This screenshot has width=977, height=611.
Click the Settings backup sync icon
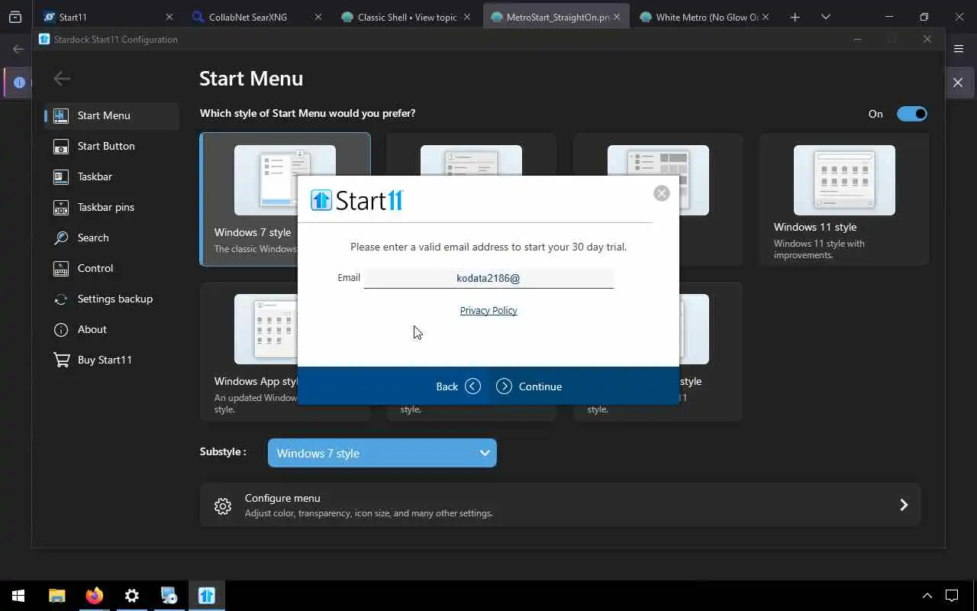pyautogui.click(x=61, y=299)
